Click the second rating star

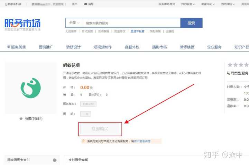click(236, 65)
